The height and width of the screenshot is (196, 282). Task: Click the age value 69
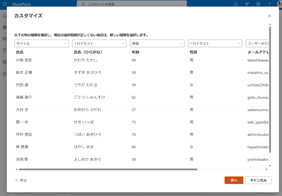click(x=134, y=60)
